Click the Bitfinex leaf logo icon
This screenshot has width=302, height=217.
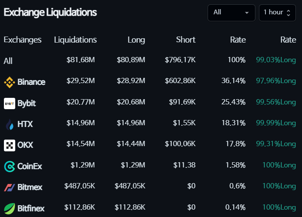[9, 208]
